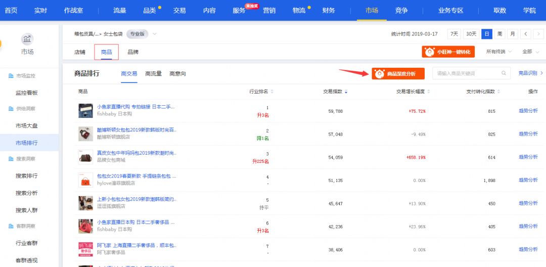Open the 竞品识别 link
The width and height of the screenshot is (546, 267).
pos(530,73)
